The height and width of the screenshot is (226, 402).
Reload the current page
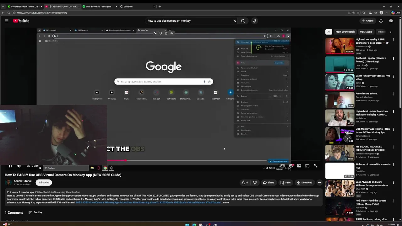(x=9, y=13)
